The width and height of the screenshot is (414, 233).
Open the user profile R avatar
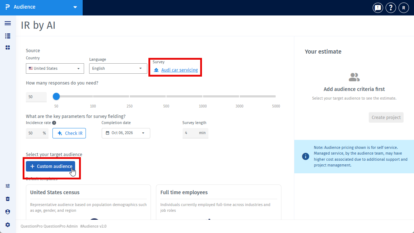(404, 8)
